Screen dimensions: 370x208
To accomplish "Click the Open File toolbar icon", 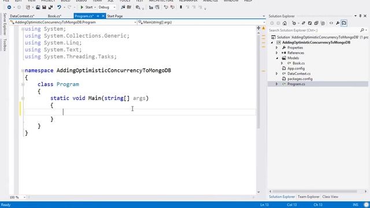I will [x=38, y=8].
